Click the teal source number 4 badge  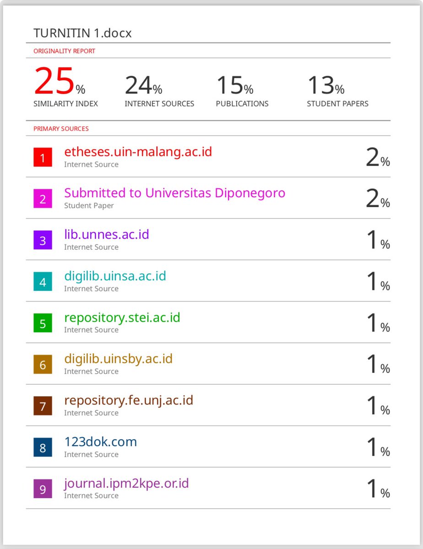tap(43, 282)
